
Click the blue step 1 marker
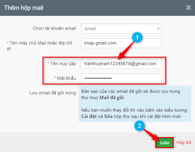[137, 38]
